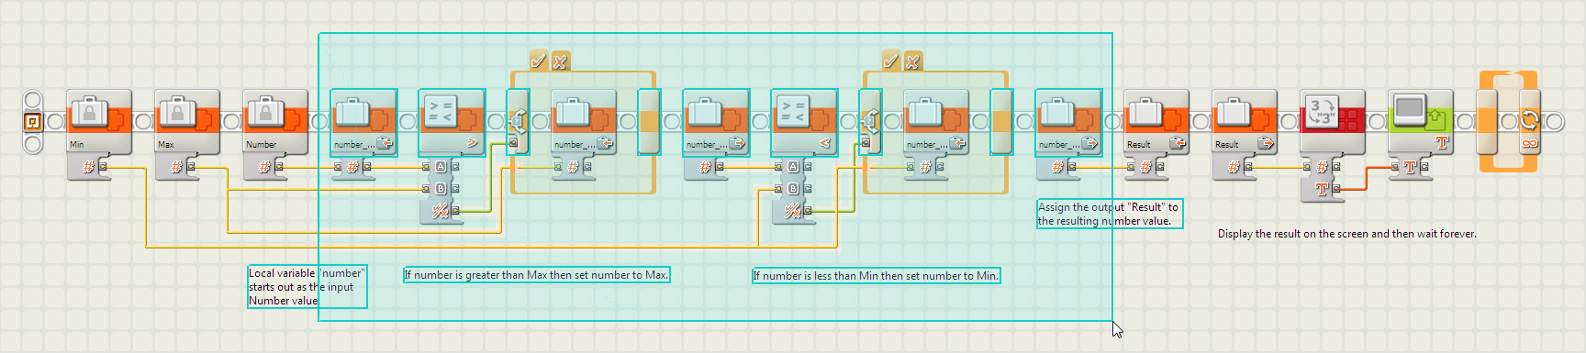Click input B plug of greater-than Compare
Screen dimensions: 1586x353
(426, 189)
